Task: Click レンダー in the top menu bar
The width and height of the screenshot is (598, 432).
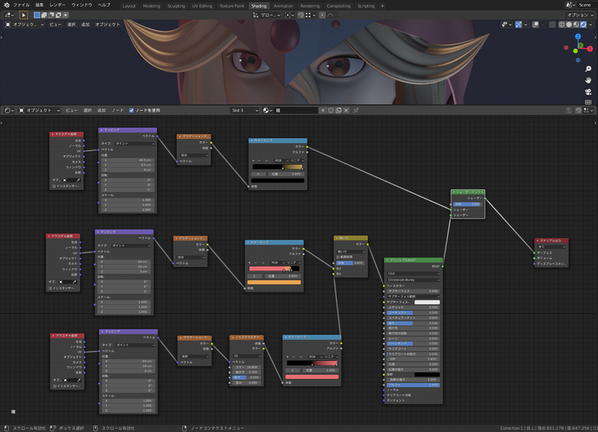Action: (58, 4)
